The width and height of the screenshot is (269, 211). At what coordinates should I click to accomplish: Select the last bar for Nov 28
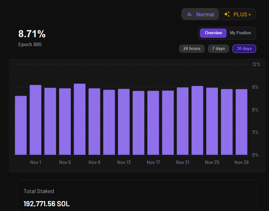click(x=241, y=122)
